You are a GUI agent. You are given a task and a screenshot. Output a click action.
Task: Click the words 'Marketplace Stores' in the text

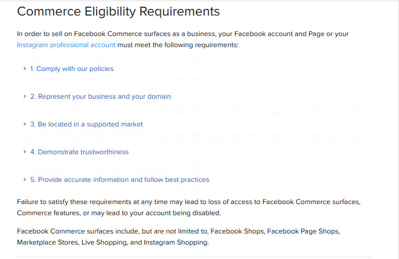47,242
